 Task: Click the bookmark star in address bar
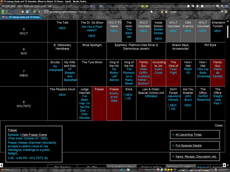click(152, 12)
